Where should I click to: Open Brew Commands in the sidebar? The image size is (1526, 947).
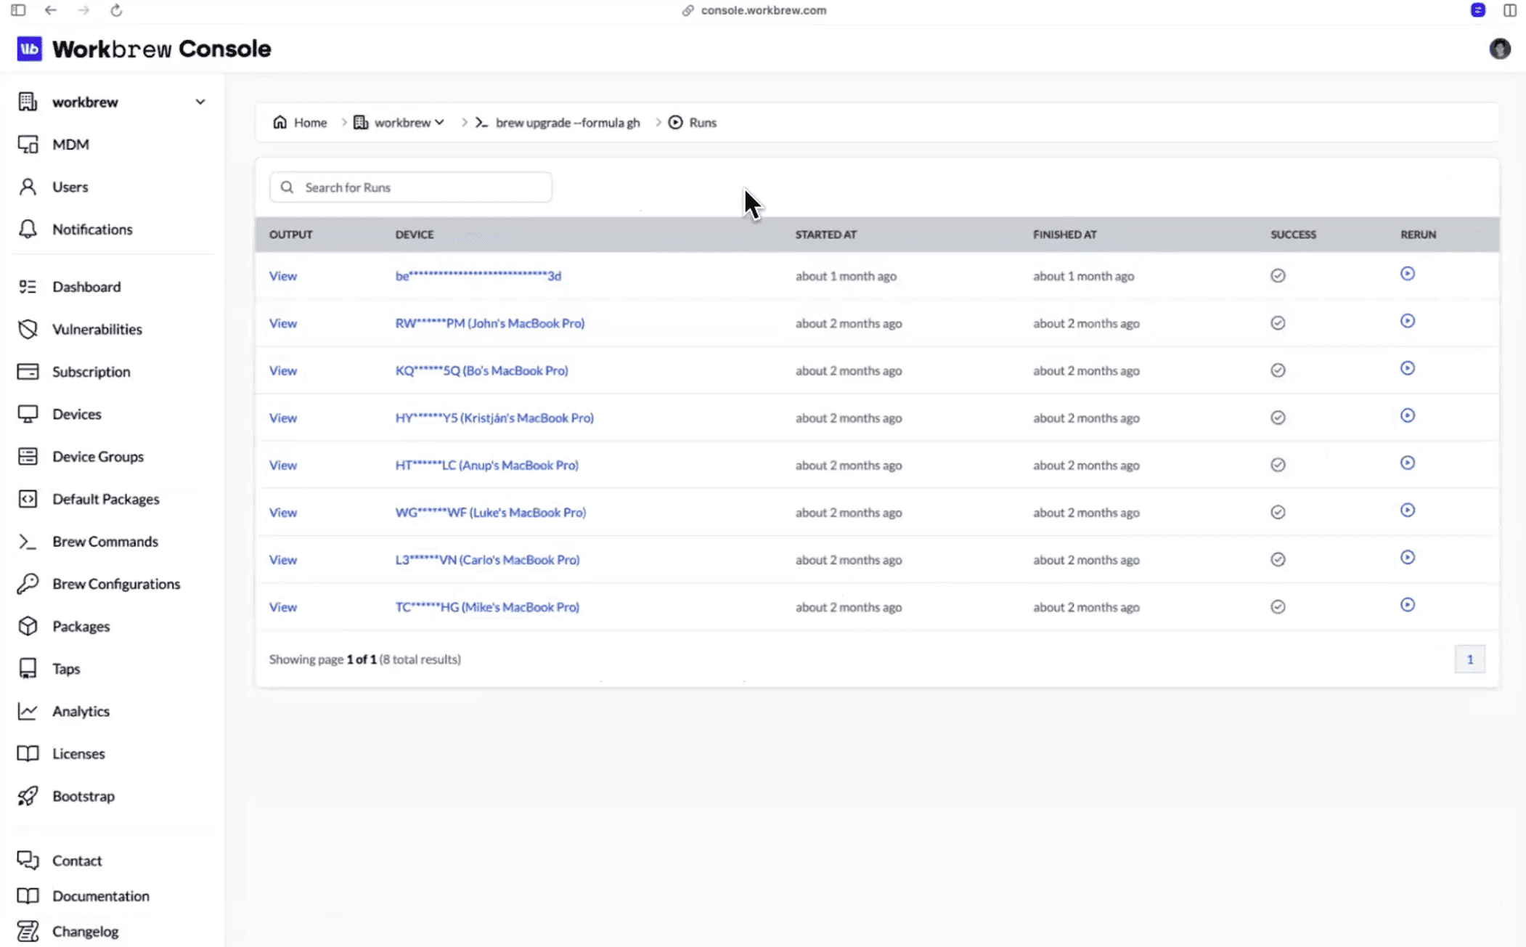pyautogui.click(x=105, y=541)
